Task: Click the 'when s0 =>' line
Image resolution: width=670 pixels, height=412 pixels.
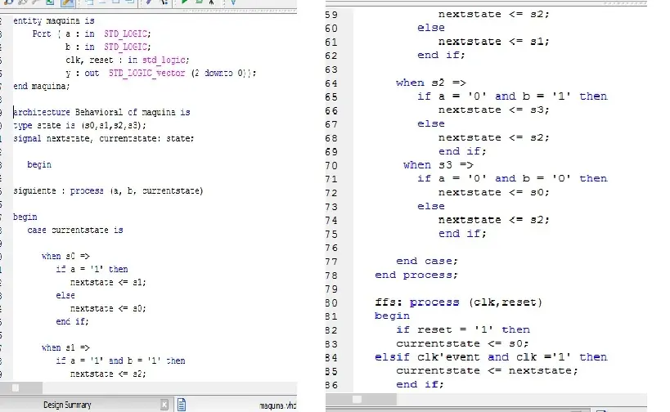Action: 65,256
